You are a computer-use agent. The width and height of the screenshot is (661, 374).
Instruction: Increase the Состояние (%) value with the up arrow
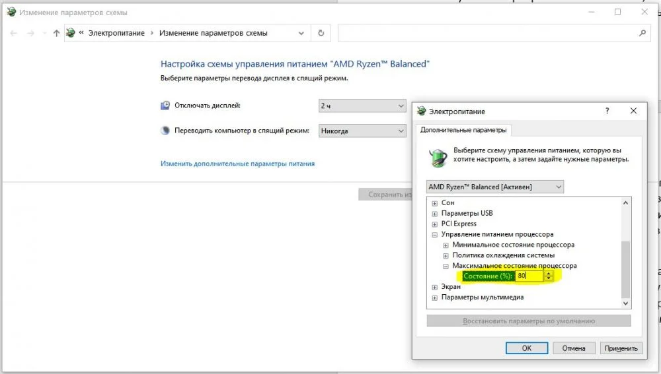549,274
